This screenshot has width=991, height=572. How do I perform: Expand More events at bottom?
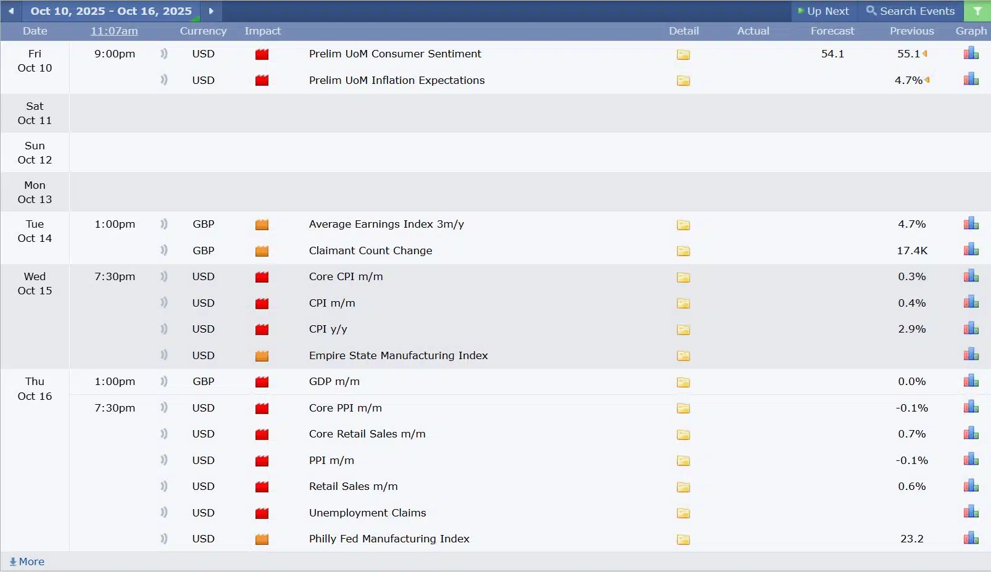(27, 562)
